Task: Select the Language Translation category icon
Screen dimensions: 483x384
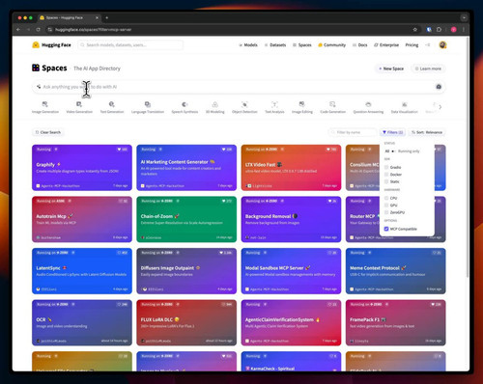Action: tap(148, 104)
